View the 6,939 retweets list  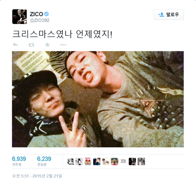(x=19, y=161)
